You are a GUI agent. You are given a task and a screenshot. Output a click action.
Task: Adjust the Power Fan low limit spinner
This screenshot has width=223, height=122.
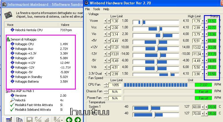pyautogui.click(x=106, y=98)
